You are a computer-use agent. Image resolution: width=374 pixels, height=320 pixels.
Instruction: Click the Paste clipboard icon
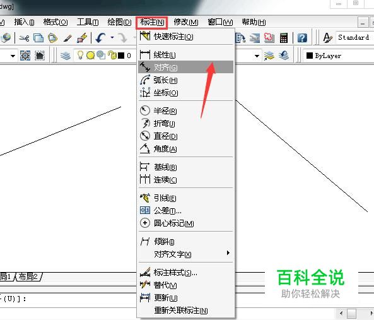(x=53, y=38)
